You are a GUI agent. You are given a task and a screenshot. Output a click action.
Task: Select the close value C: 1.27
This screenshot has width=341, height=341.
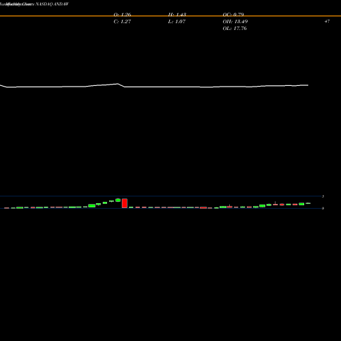point(122,22)
